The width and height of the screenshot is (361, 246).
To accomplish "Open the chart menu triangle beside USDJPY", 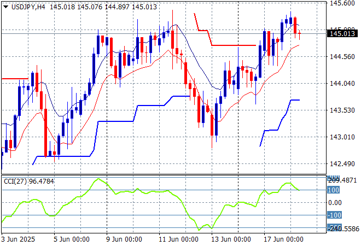I will (6, 7).
